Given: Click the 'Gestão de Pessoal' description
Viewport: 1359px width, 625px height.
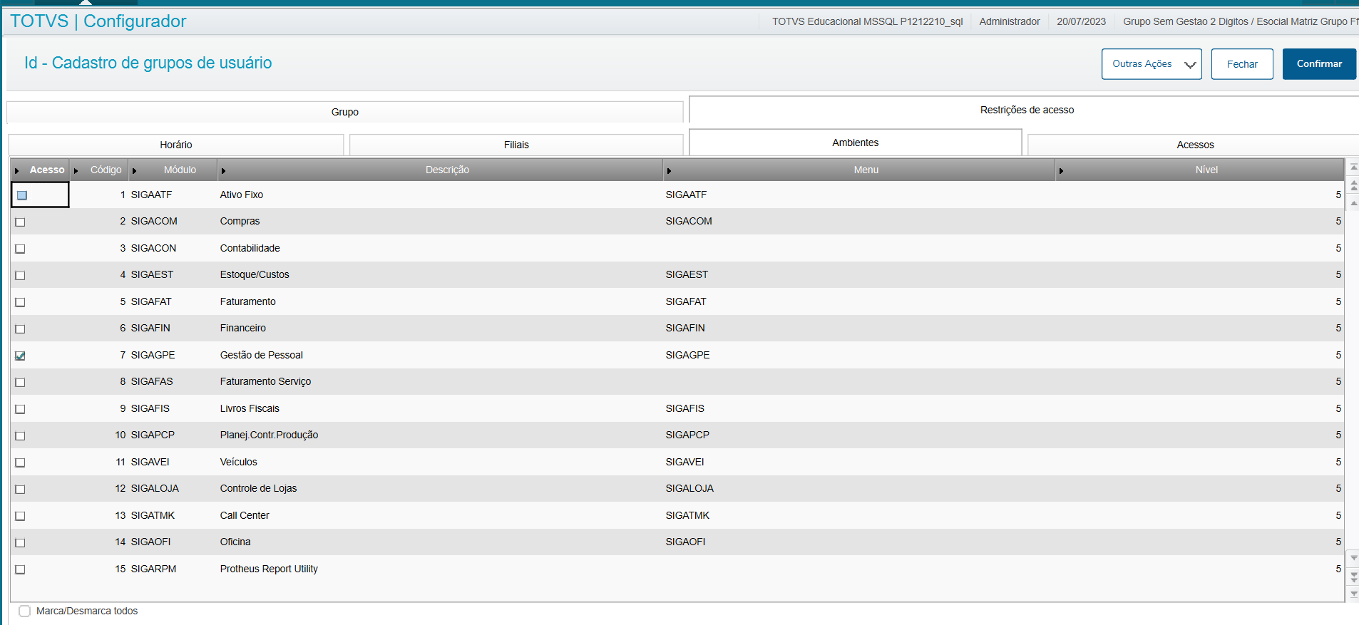Looking at the screenshot, I should (x=262, y=355).
